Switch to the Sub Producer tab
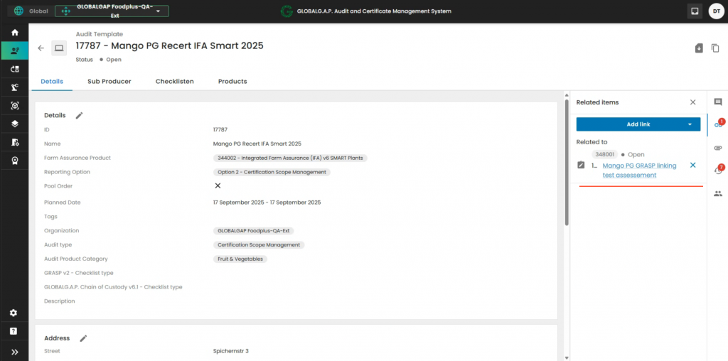This screenshot has width=728, height=361. click(109, 82)
